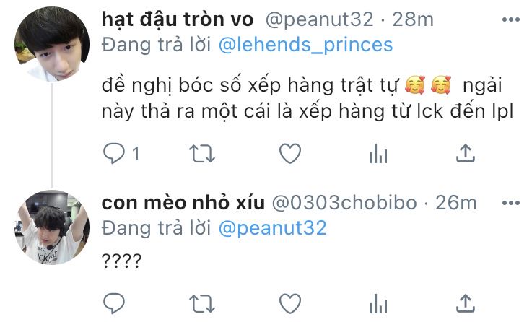Share the 0303chobibo tweet
The width and height of the screenshot is (532, 322).
[465, 303]
